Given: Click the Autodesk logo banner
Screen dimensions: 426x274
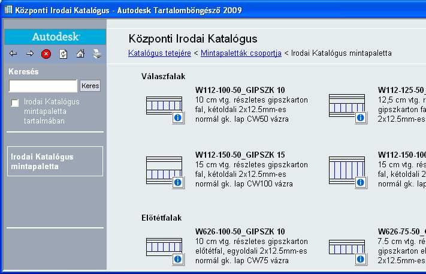Looking at the screenshot, I should (x=55, y=37).
